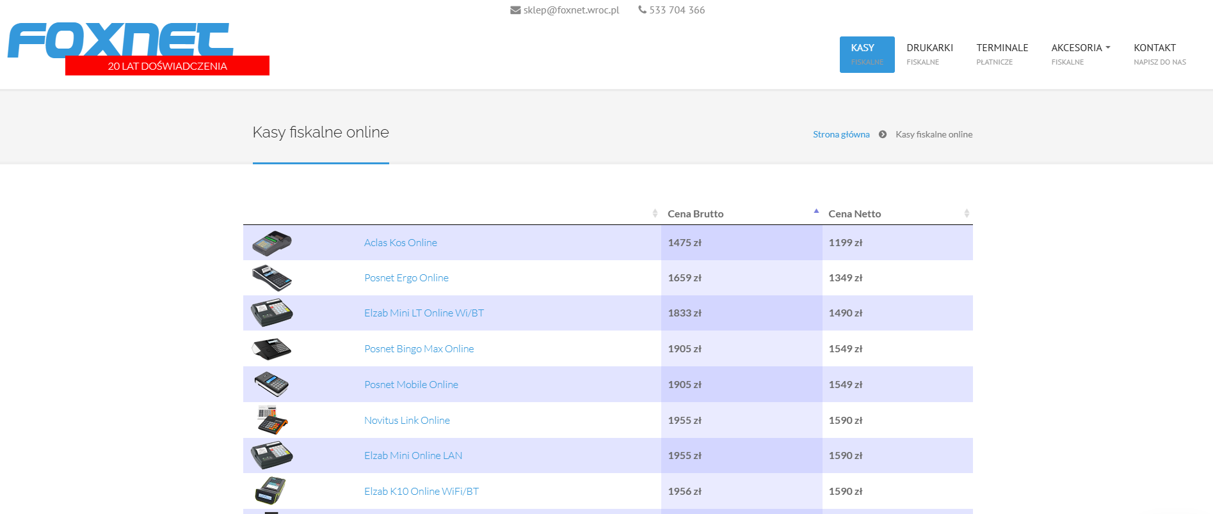Click the 1956 zł brutto price
The height and width of the screenshot is (514, 1213).
tap(685, 491)
